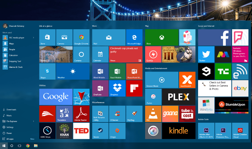This screenshot has height=149, width=252.
Task: Launch the Steam tile
Action: (100, 131)
